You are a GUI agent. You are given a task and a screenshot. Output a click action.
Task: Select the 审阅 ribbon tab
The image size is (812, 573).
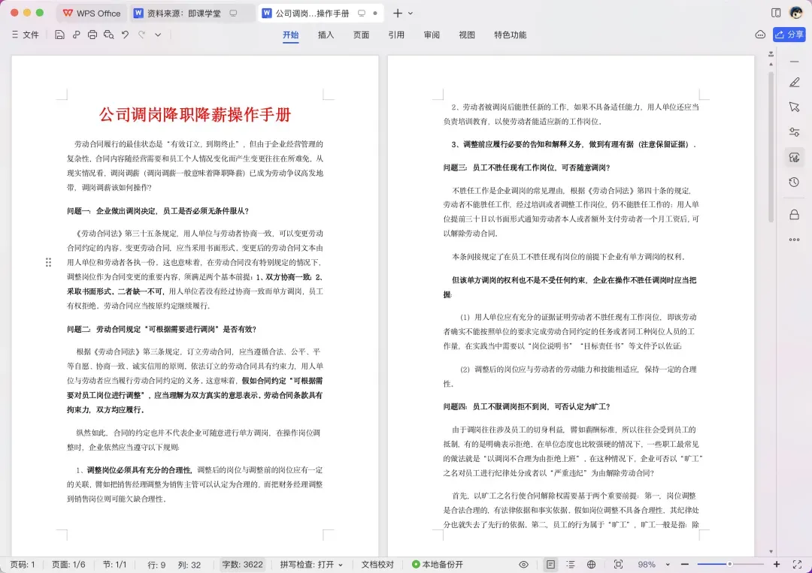[x=432, y=35]
